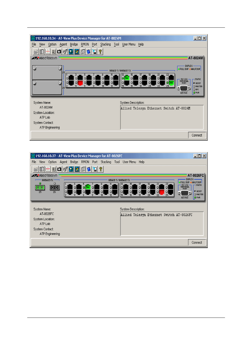Open the Agent menu in the AT-8026FC window

click(x=63, y=162)
